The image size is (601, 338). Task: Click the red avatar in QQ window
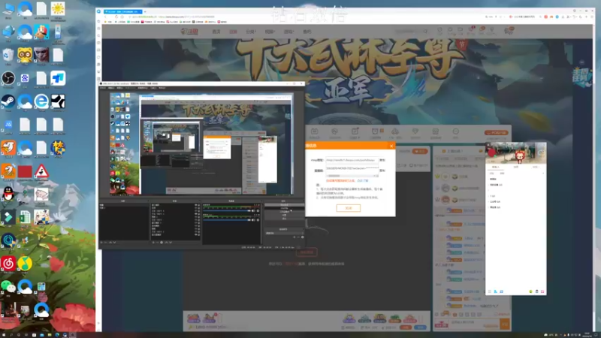492,153
